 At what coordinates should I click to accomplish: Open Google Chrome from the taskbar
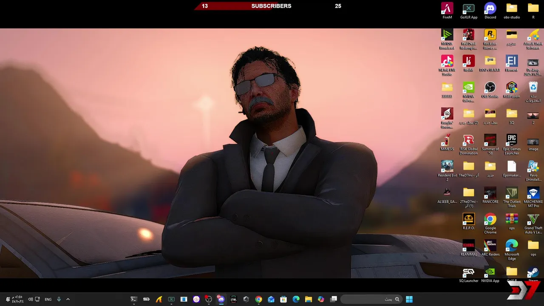click(258, 299)
